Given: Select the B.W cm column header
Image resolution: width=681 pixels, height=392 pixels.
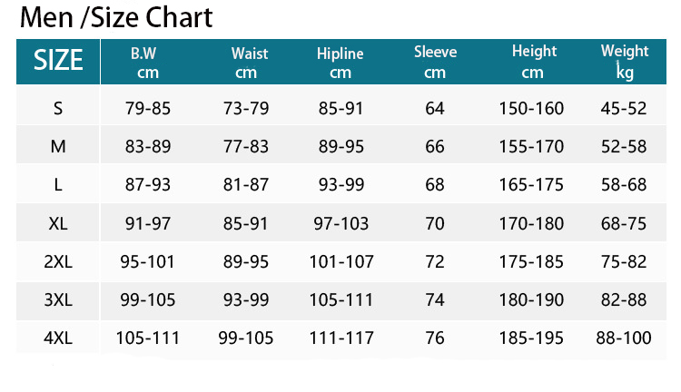Looking at the screenshot, I should point(147,63).
